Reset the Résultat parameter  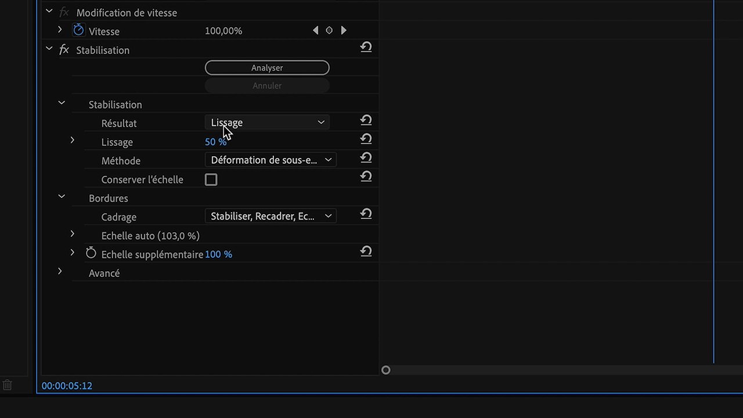tap(366, 121)
